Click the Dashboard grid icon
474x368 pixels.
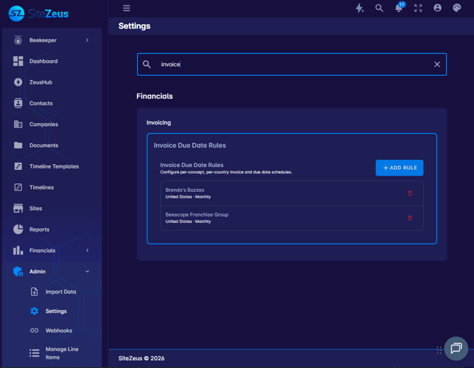coord(18,61)
